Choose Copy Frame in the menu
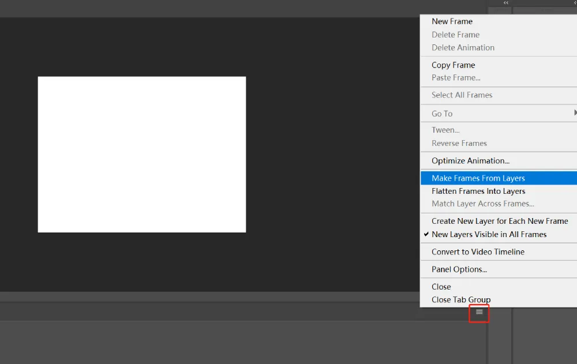The width and height of the screenshot is (577, 364). (453, 65)
